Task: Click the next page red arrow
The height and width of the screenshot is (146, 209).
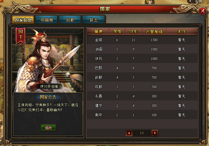Action: coord(155,133)
